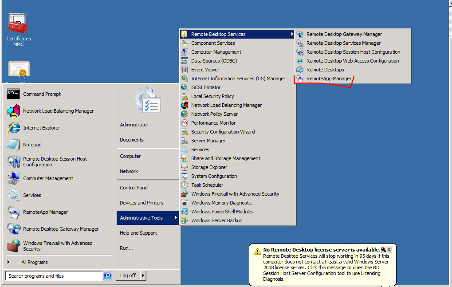Viewport: 452px width, 287px height.
Task: Click the license server balloon message text
Action: point(326,267)
